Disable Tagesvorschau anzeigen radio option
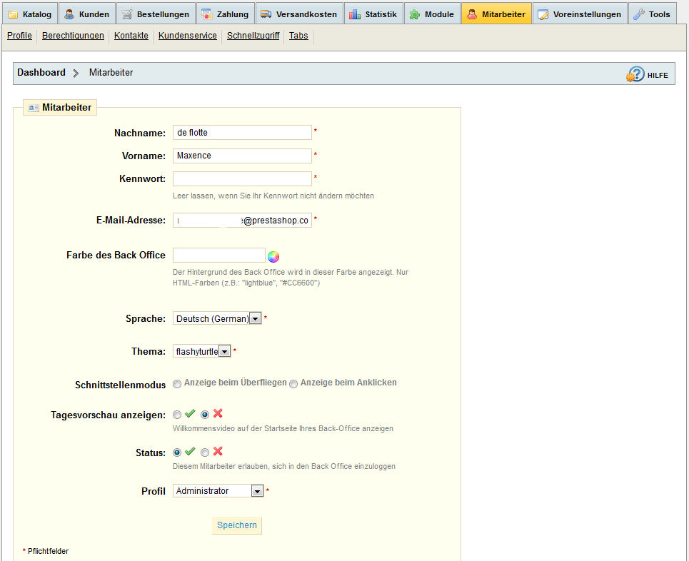 click(x=205, y=415)
